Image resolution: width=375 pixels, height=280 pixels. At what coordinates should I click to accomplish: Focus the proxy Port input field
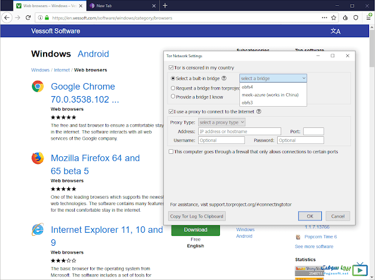coord(313,131)
